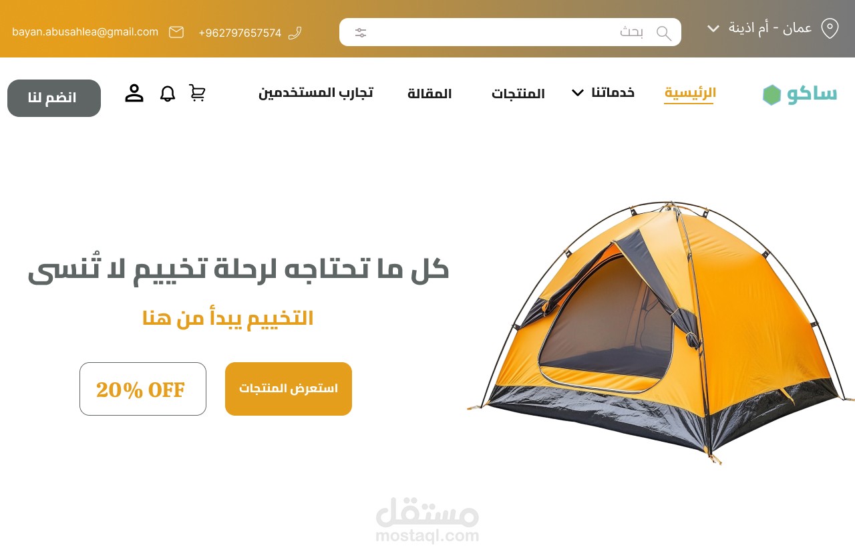Click the انضم لنا button
This screenshot has height=556, width=855.
(x=54, y=98)
